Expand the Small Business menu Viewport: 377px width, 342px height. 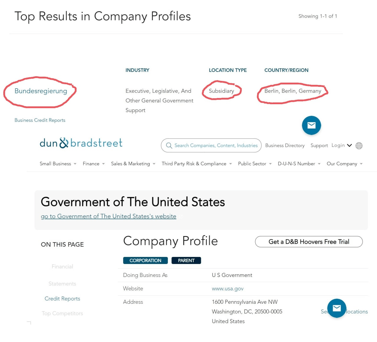tap(58, 164)
